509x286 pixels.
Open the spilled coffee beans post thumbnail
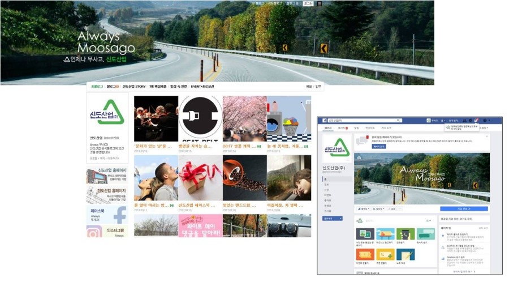(x=245, y=178)
